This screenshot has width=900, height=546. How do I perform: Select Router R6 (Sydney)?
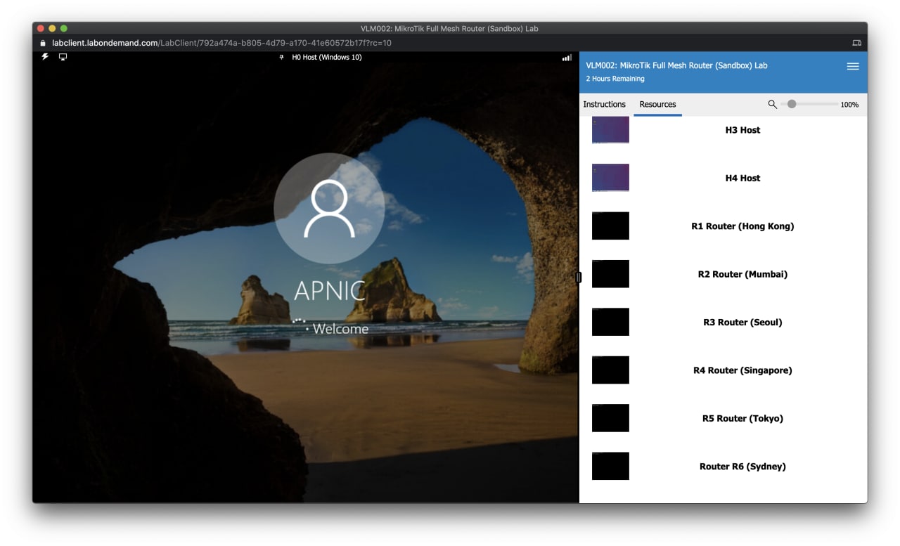742,467
